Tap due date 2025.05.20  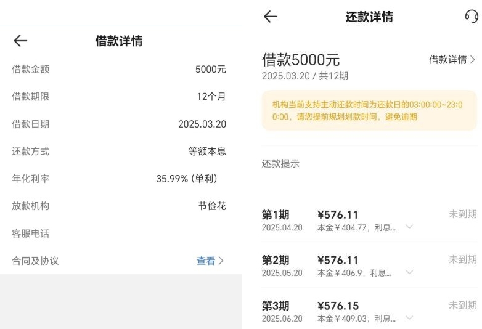click(282, 273)
